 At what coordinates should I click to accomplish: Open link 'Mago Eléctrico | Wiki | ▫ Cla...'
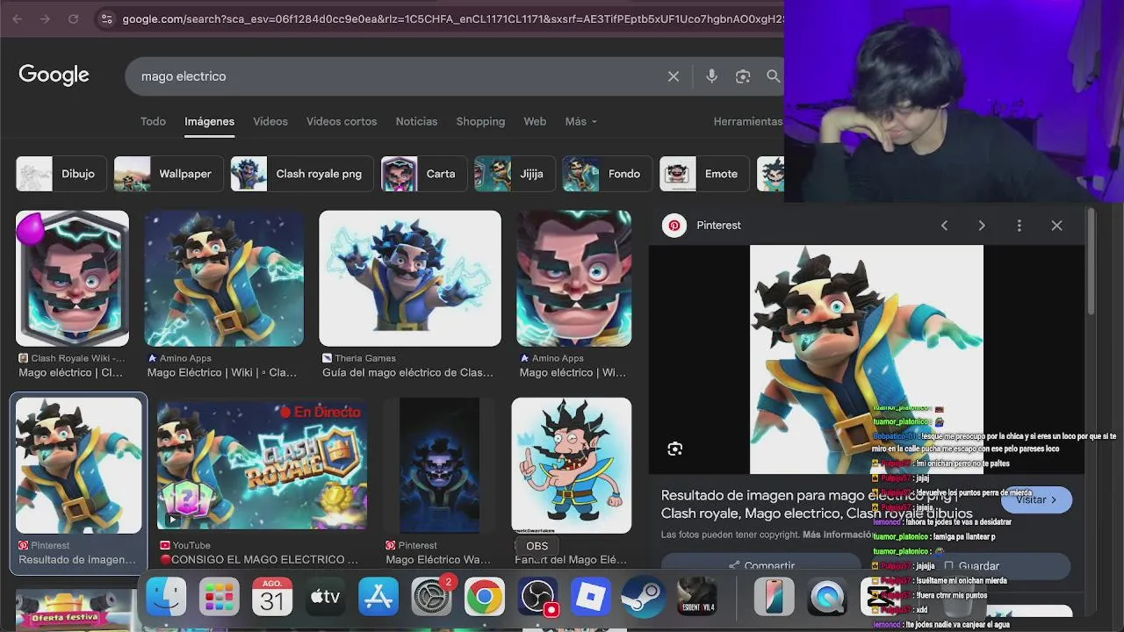click(x=222, y=372)
